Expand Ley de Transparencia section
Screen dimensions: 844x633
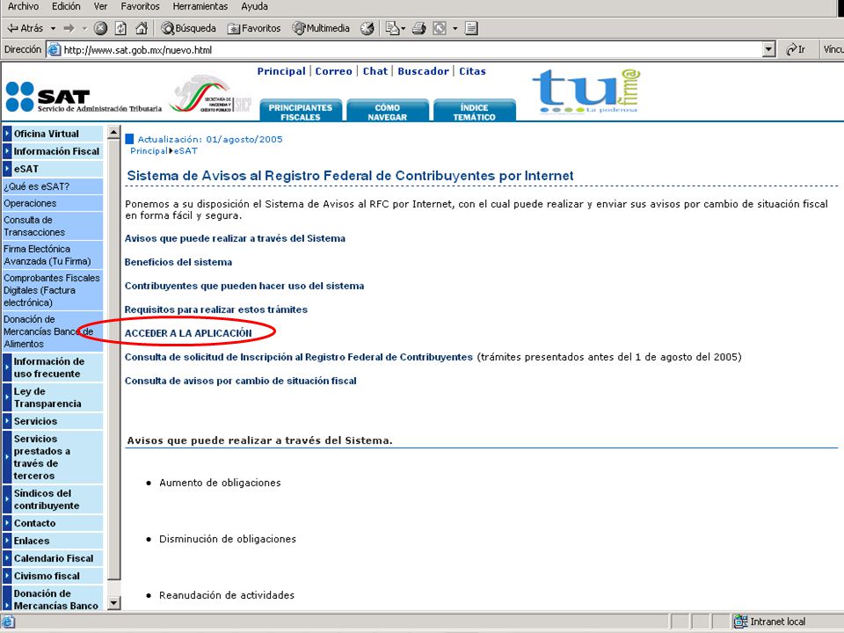click(x=53, y=397)
